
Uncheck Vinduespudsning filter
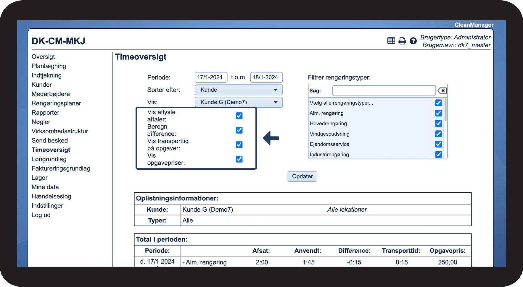coord(438,134)
